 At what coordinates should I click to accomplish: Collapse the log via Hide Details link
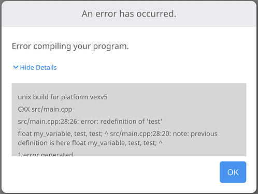pos(38,67)
